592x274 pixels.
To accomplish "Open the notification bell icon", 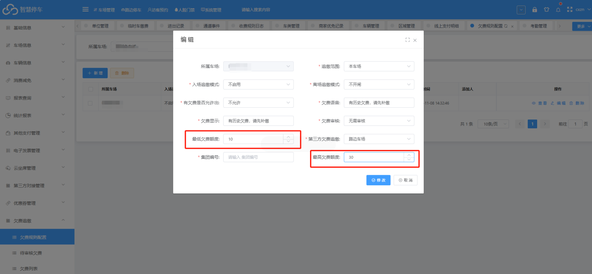I will (558, 10).
